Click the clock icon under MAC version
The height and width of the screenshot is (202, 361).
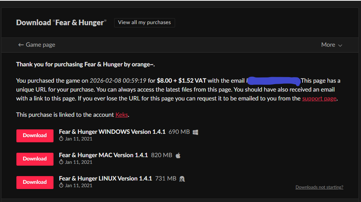pyautogui.click(x=61, y=162)
